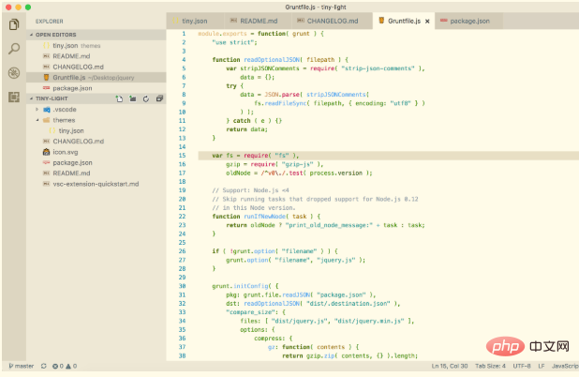Collapse the themes folder

pyautogui.click(x=96, y=120)
